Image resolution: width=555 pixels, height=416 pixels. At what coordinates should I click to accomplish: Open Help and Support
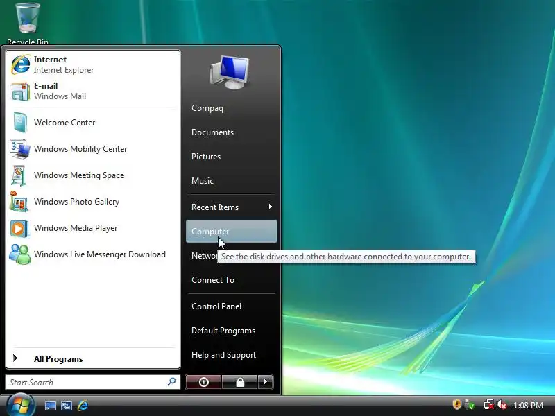click(x=223, y=355)
